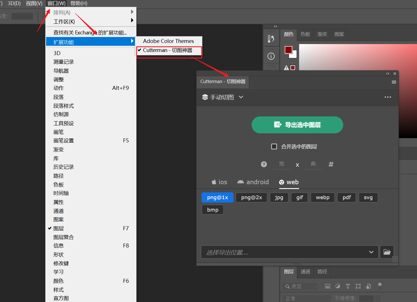Screen dimensions: 417x302
Task: Click the help question mark icon
Action: tap(264, 164)
